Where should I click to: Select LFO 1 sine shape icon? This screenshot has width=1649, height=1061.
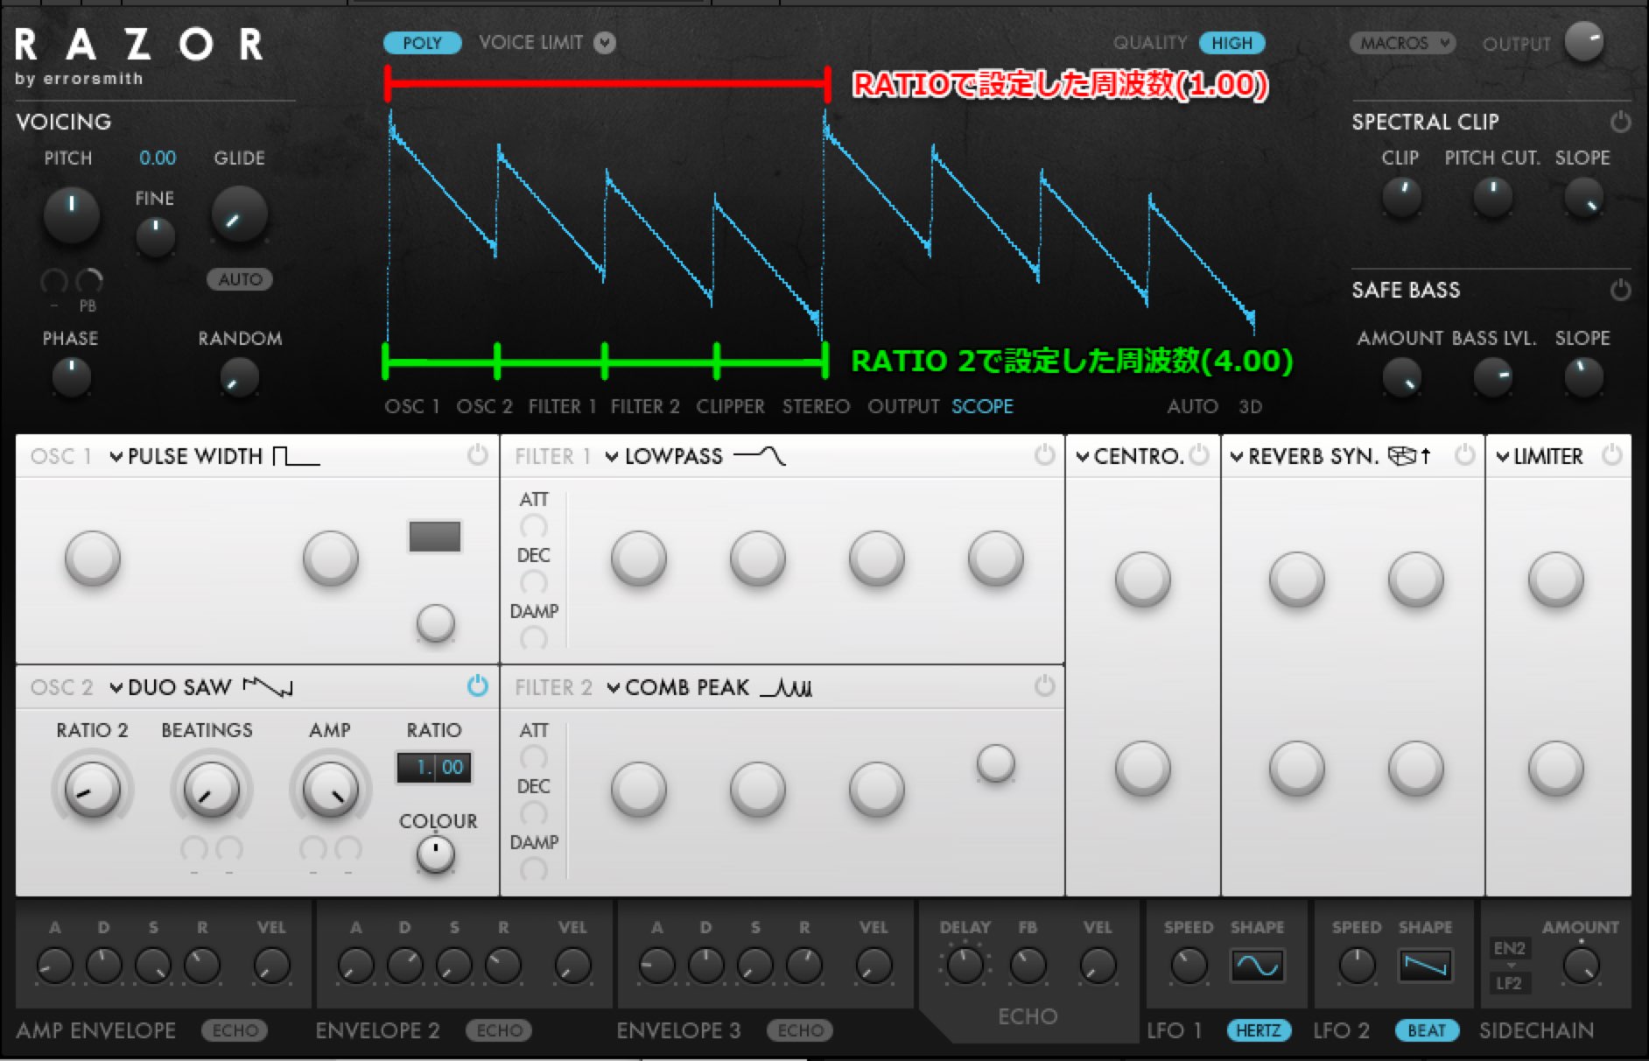[1257, 966]
